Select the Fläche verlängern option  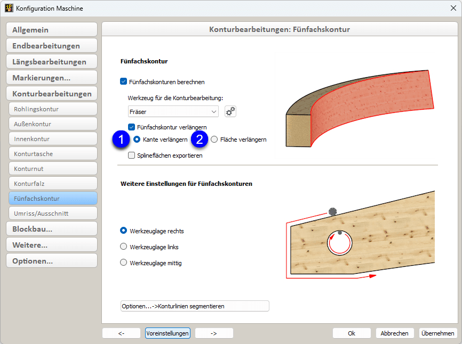[x=213, y=139]
